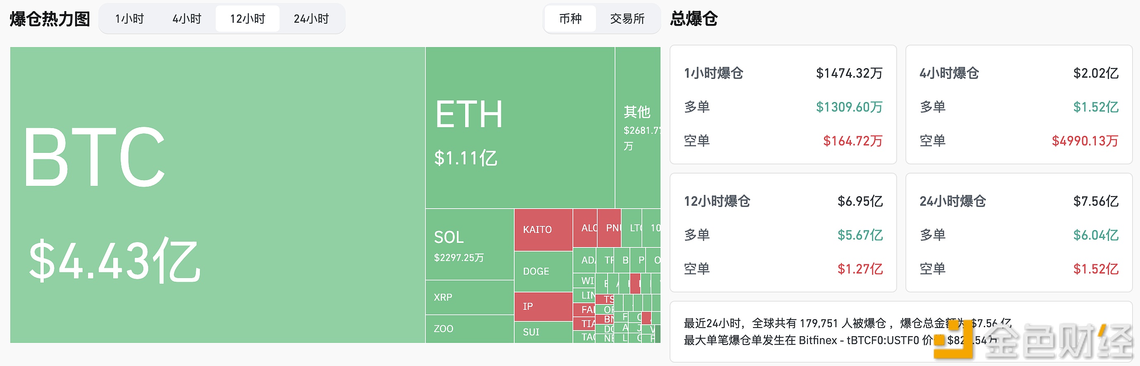Switch liquidation heatmap to 24小时 tab
Viewport: 1140px width, 366px height.
click(x=312, y=19)
